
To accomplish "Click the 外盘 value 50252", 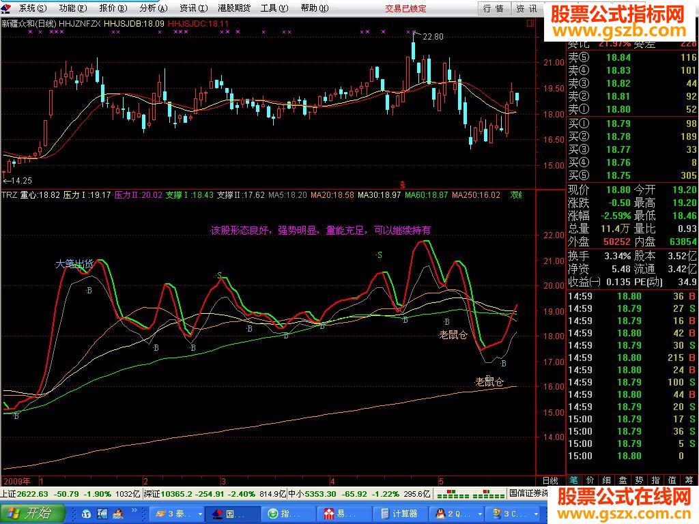I will [x=617, y=242].
